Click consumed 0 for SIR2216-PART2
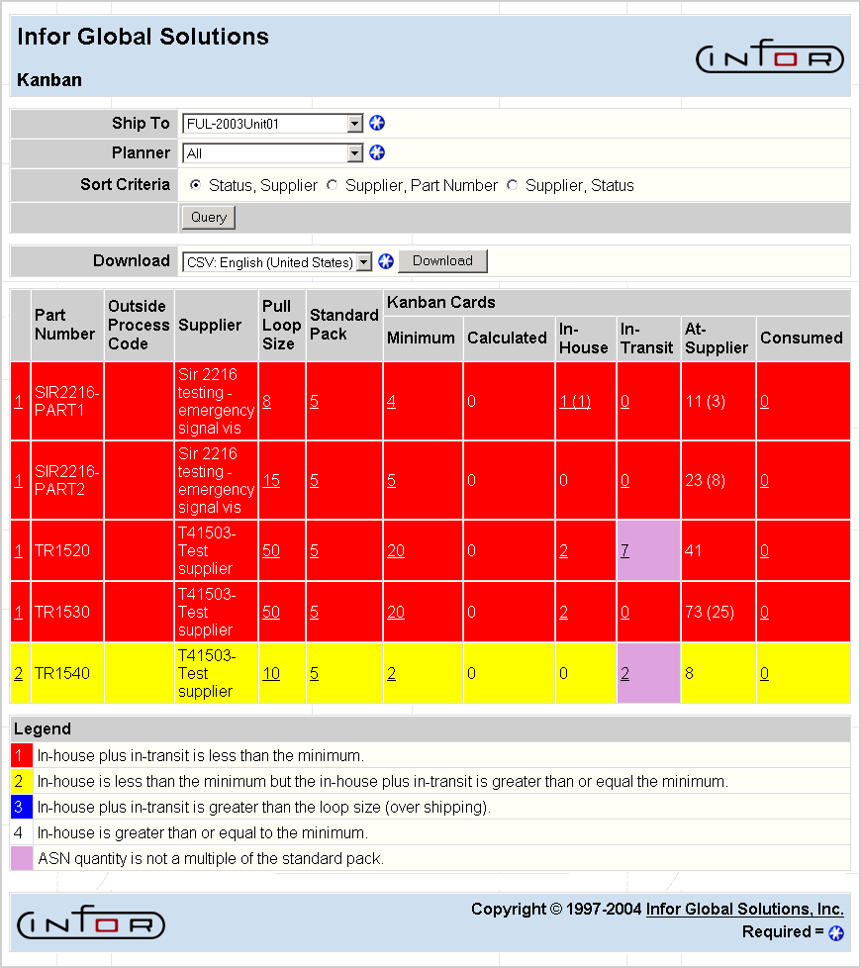This screenshot has height=968, width=861. coord(764,480)
